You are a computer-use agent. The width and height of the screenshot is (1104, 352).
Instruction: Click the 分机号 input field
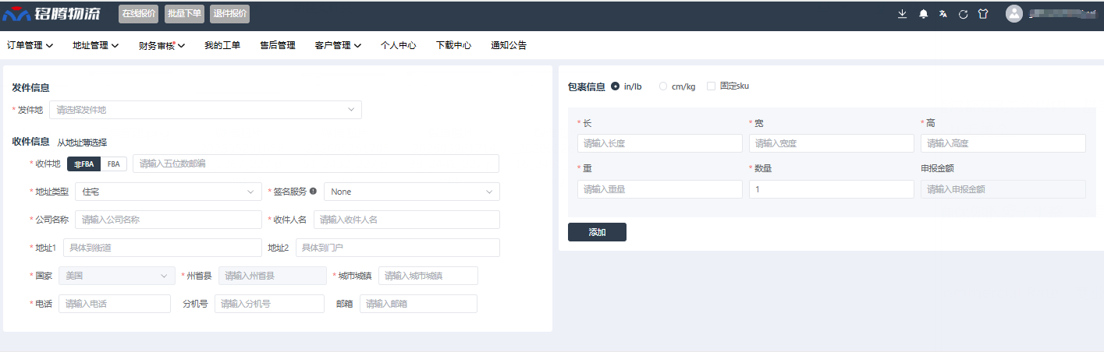coord(269,304)
